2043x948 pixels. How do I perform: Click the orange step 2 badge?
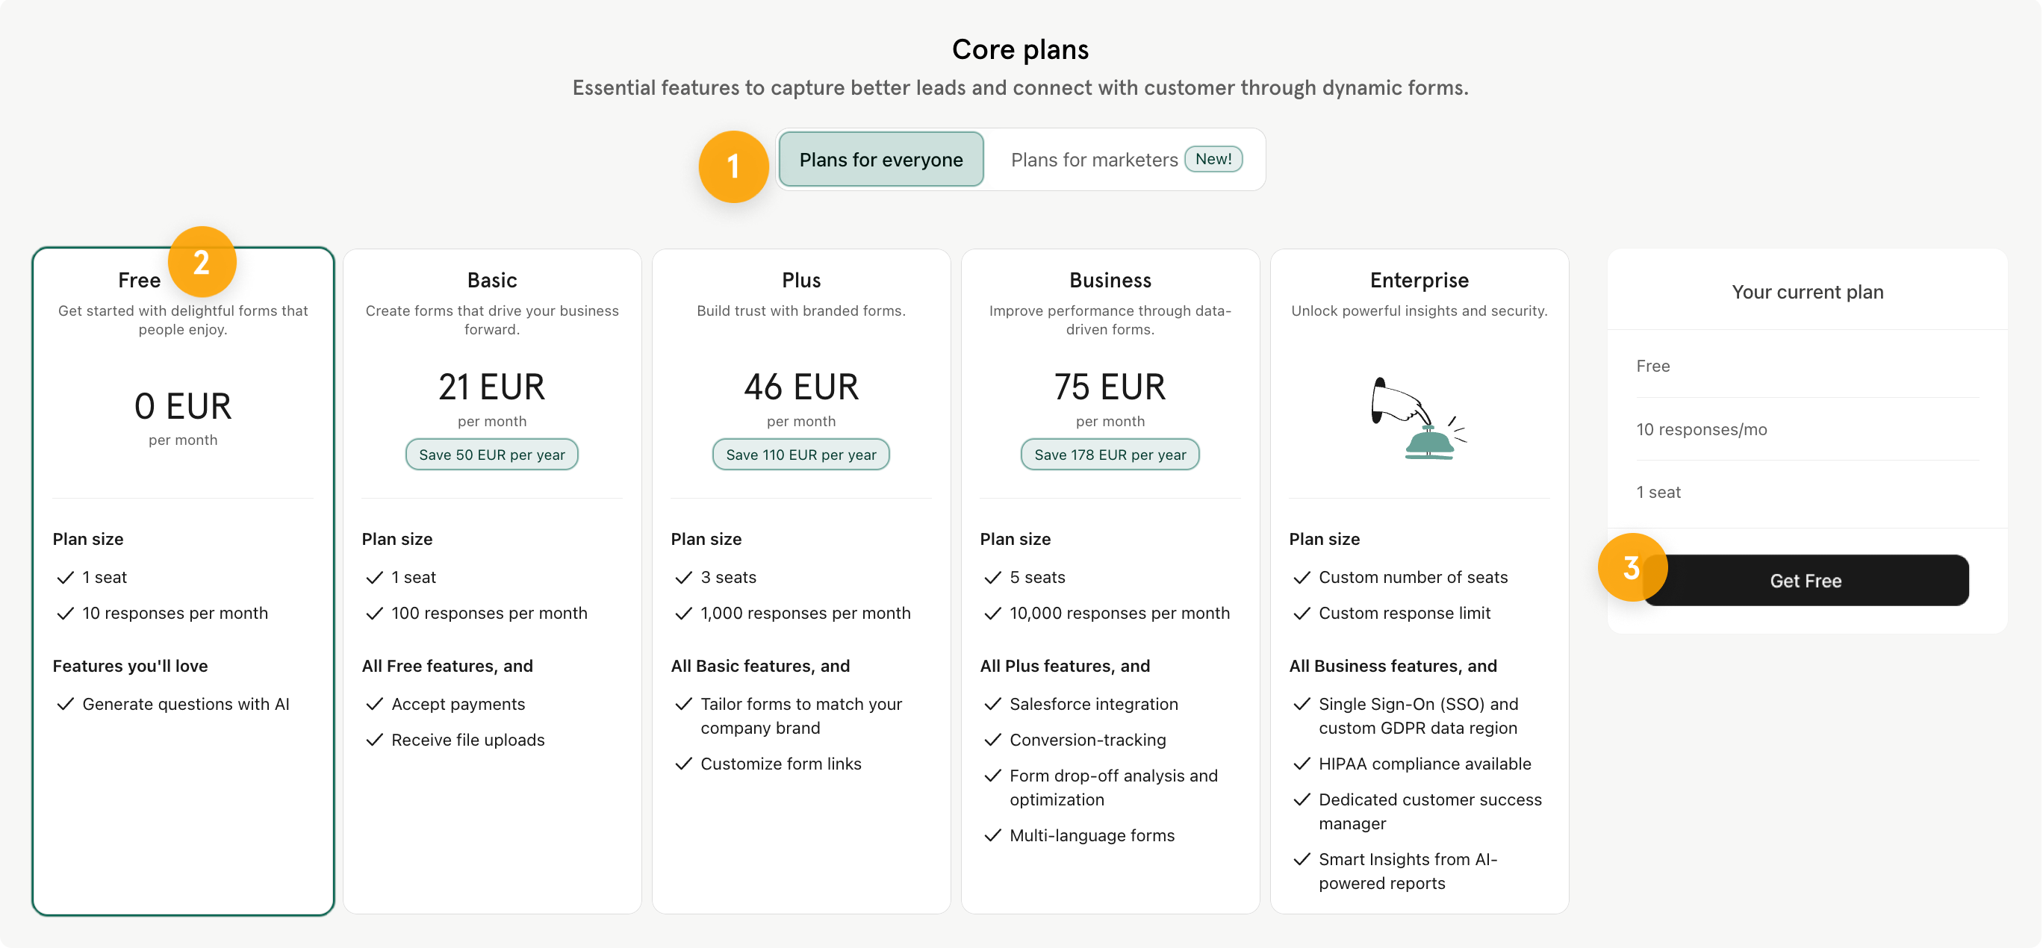202,261
